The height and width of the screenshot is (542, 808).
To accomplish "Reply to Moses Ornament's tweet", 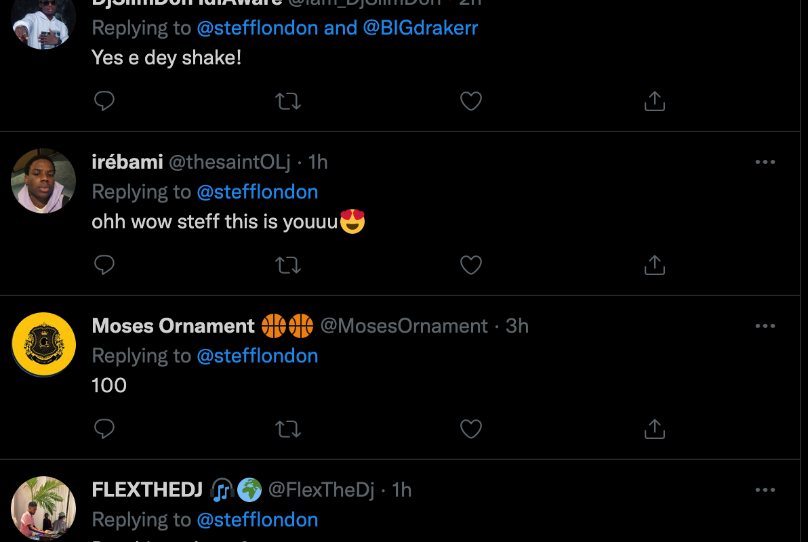I will tap(104, 429).
